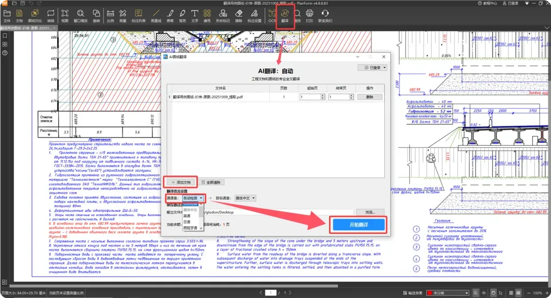Open 图纸对比 drawing compare tool
Image resolution: width=551 pixels, height=298 pixels.
(35, 16)
